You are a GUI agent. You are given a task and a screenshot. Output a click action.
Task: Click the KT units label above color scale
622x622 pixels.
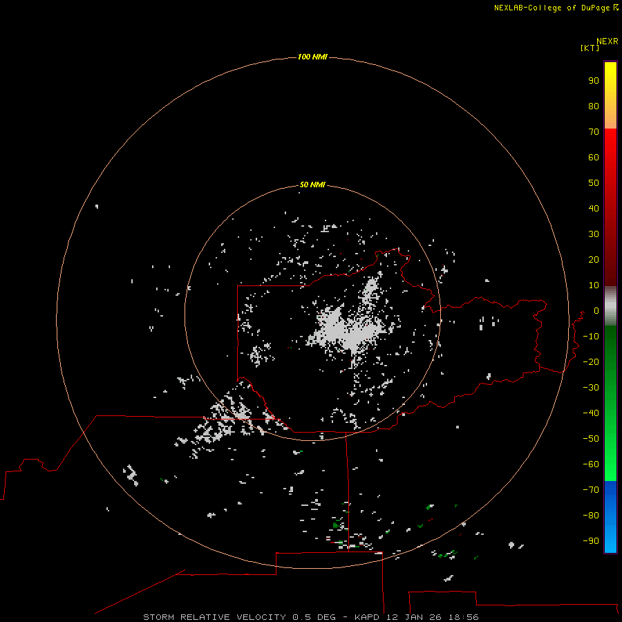point(590,48)
